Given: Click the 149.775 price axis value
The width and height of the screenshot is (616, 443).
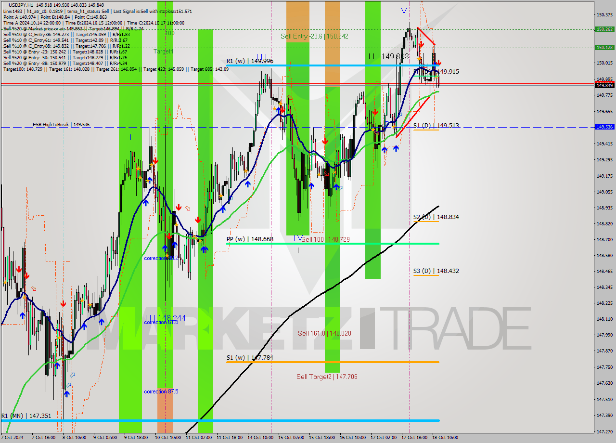Looking at the screenshot, I should point(604,95).
